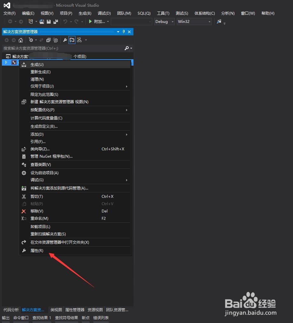
Task: Open the Debug configuration dropdown
Action: [x=164, y=22]
